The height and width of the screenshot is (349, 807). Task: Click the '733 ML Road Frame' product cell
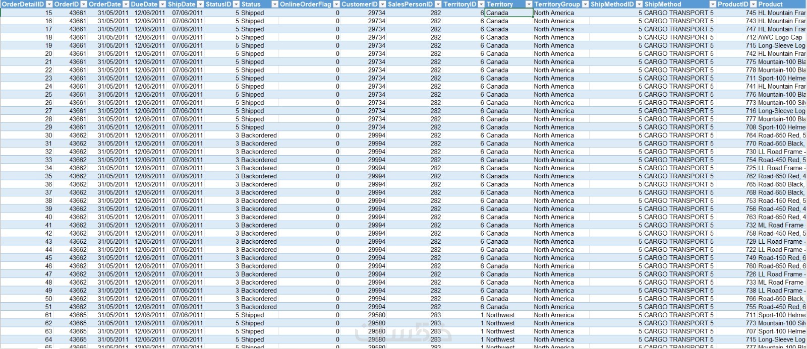[774, 282]
